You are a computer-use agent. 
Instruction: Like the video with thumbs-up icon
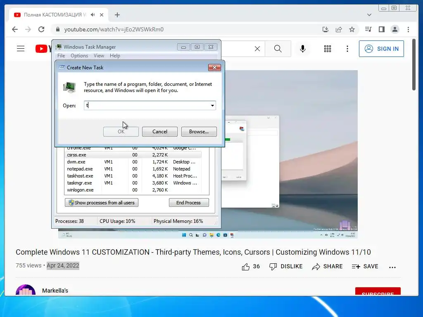pos(246,267)
